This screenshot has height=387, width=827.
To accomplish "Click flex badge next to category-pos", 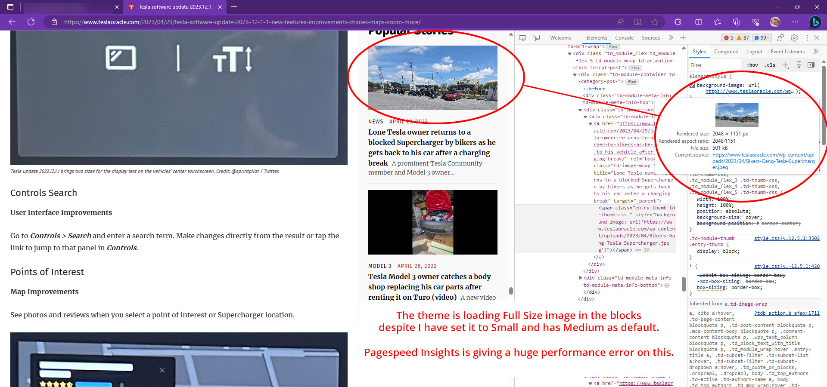I will (631, 82).
